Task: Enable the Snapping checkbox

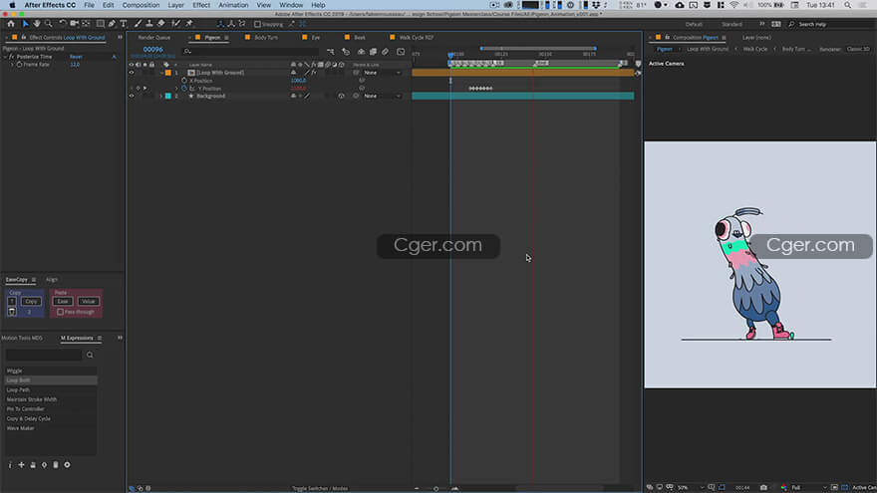Action: click(x=257, y=25)
